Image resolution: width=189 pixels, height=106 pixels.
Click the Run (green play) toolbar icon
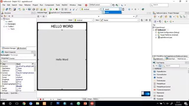click(x=50, y=9)
